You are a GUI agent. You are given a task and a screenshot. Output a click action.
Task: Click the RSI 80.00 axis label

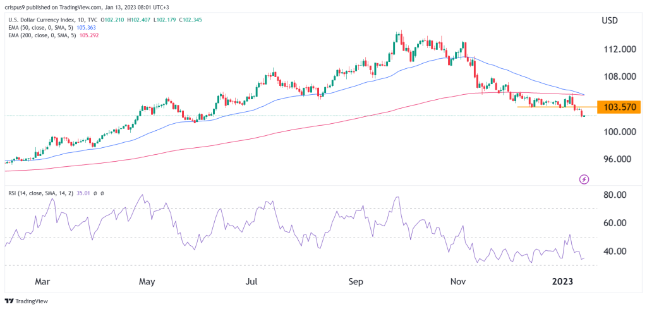(x=615, y=195)
